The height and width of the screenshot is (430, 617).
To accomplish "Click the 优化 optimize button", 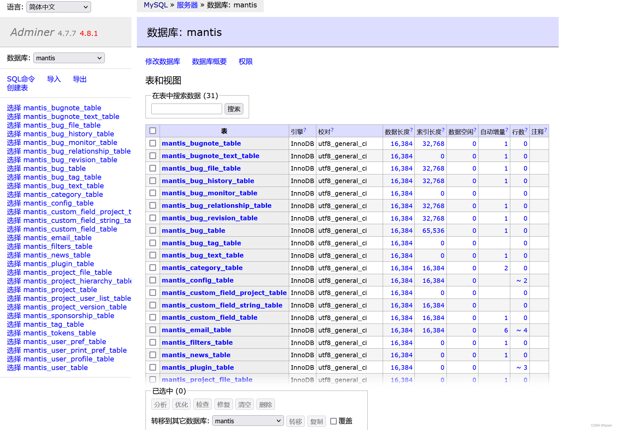I will (x=181, y=405).
